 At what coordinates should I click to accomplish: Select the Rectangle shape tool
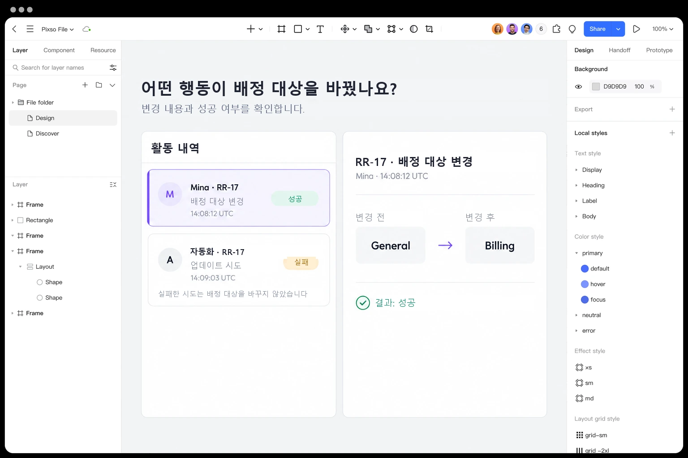coord(298,29)
